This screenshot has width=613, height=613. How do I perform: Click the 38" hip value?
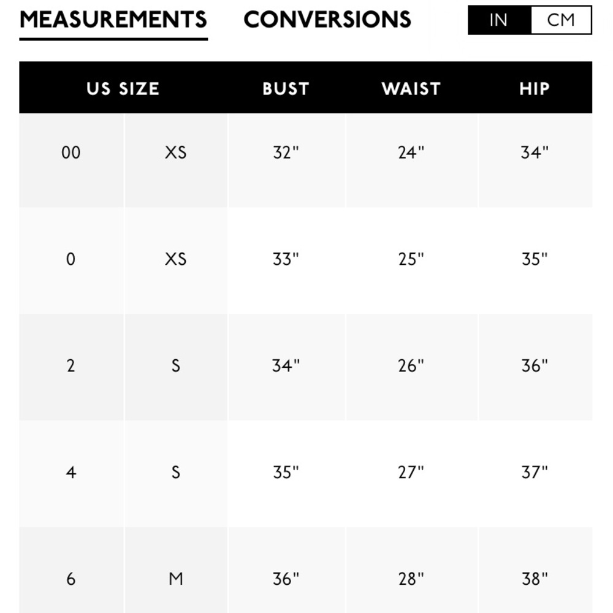535,579
